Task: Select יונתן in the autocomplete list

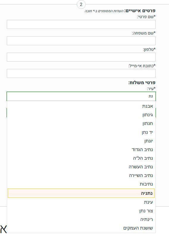Action: pos(81,141)
